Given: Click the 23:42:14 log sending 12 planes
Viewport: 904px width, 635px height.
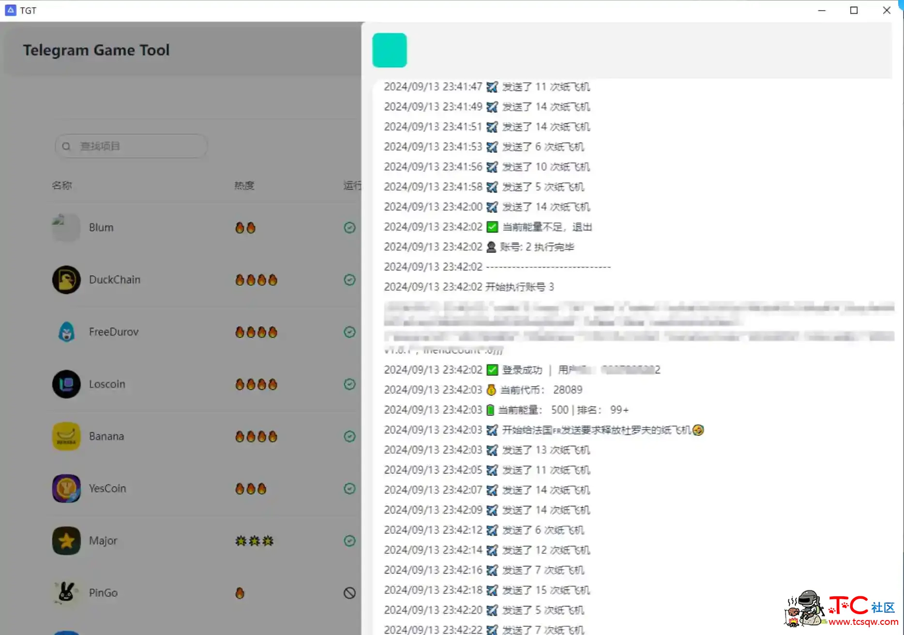Looking at the screenshot, I should click(x=487, y=550).
